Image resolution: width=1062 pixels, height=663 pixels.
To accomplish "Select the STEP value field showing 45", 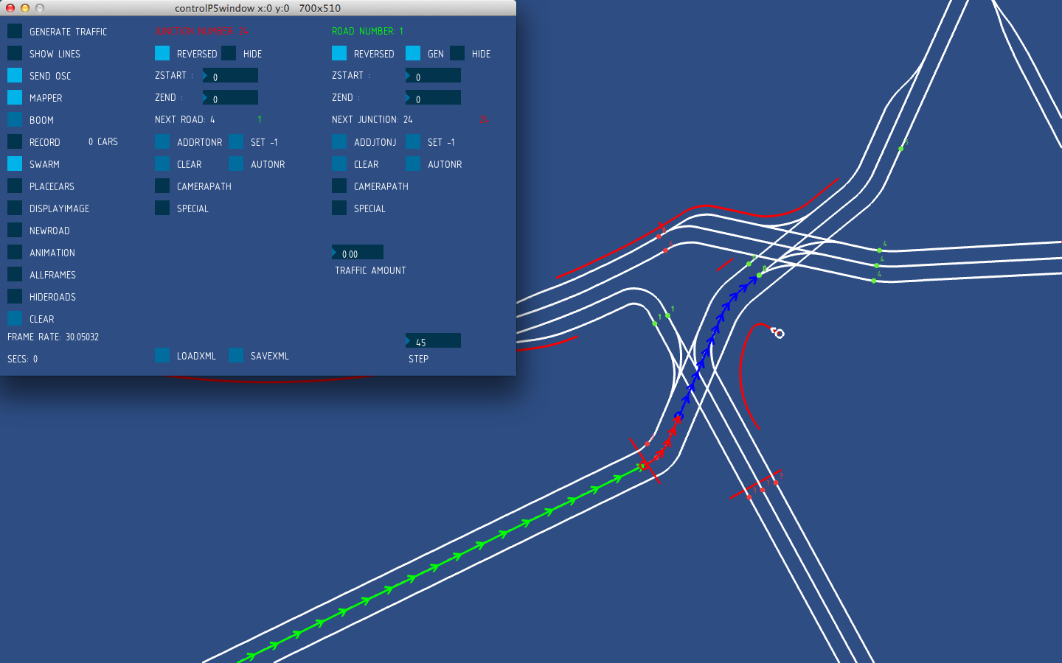I will [x=434, y=340].
